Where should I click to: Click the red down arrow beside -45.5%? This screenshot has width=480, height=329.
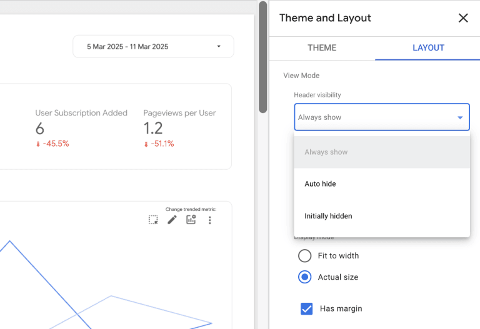38,144
